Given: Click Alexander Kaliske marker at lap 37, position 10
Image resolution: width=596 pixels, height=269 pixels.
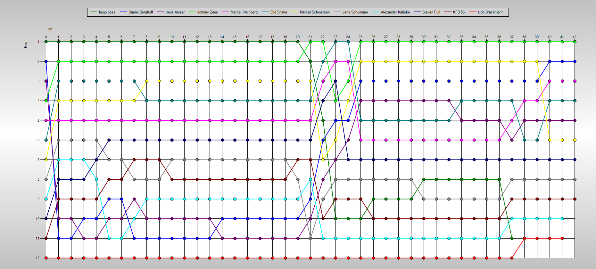Looking at the screenshot, I should [512, 219].
